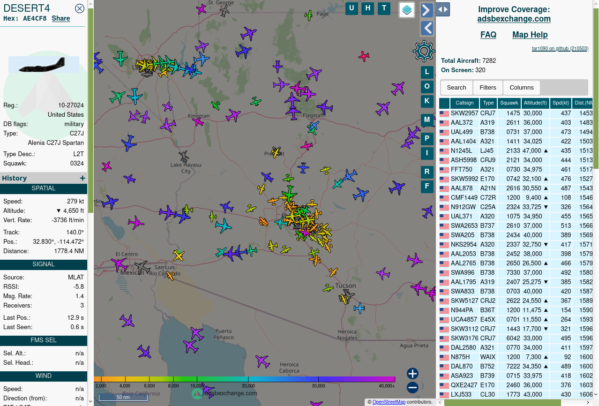
Task: Click the gray aircraft icon near Mexicali
Action: pos(142,268)
